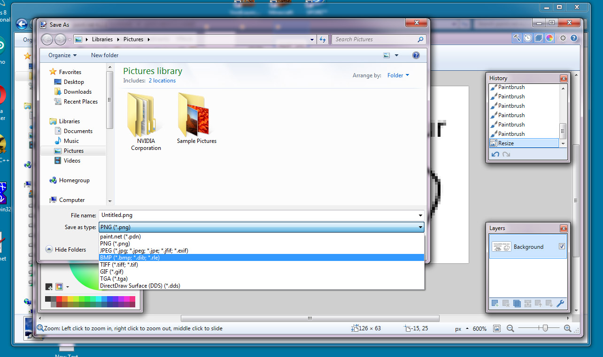Open paint.net settings gear icon
The image size is (603, 357).
pos(563,38)
